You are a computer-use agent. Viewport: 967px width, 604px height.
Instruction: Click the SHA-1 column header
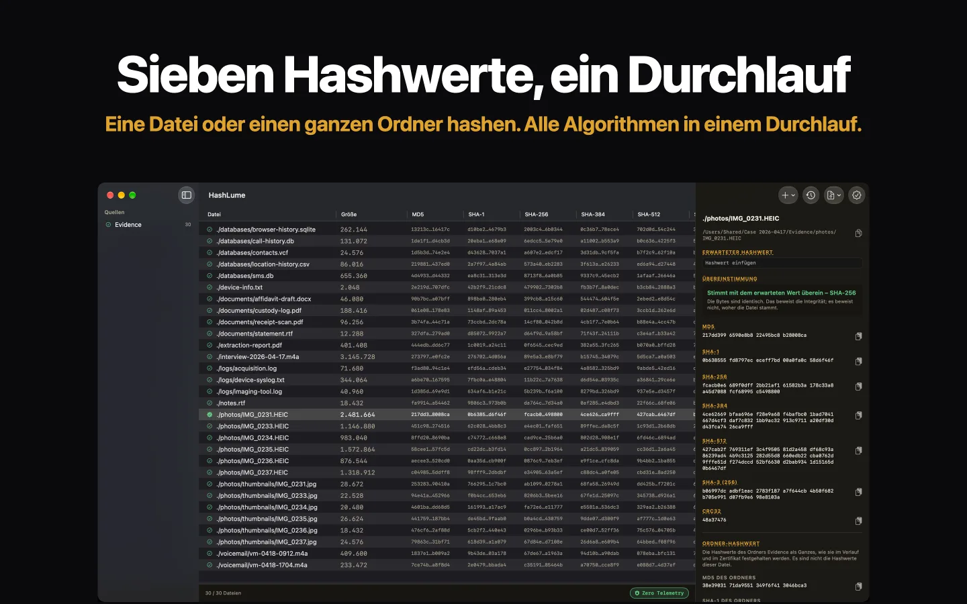(x=476, y=215)
